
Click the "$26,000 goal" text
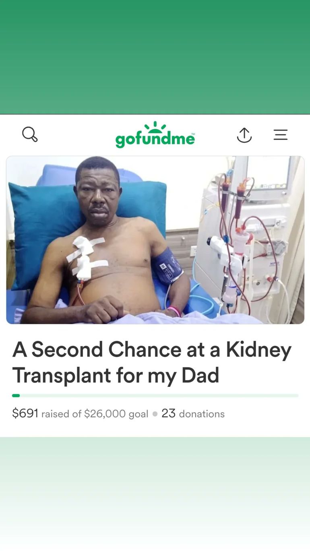click(116, 414)
